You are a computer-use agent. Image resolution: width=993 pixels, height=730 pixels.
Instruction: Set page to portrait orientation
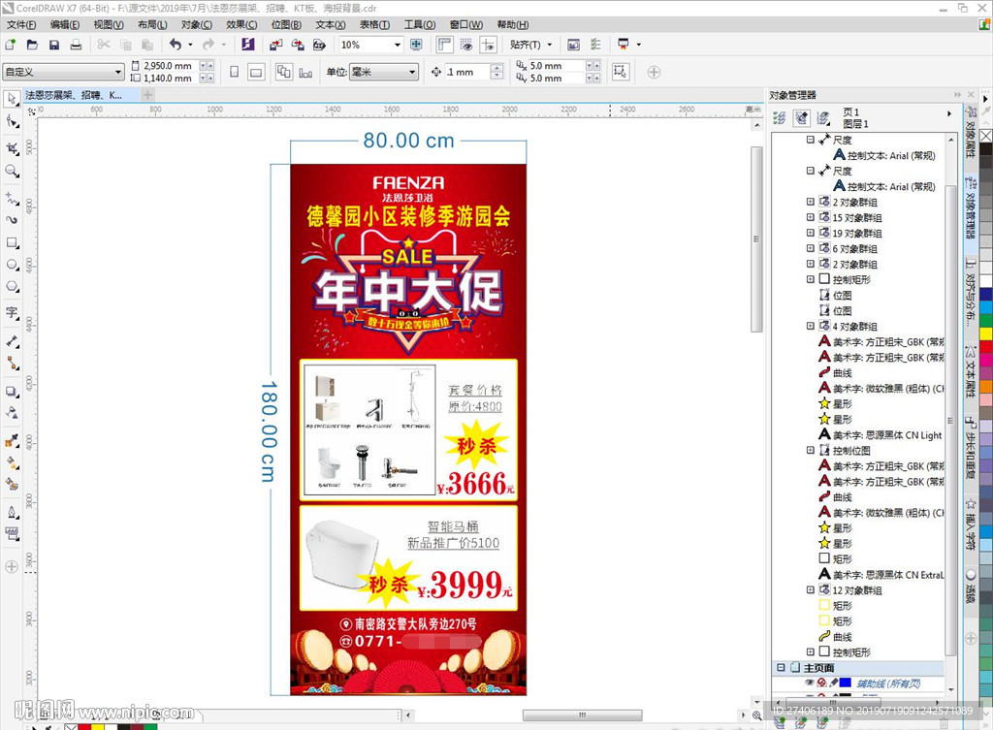[235, 72]
